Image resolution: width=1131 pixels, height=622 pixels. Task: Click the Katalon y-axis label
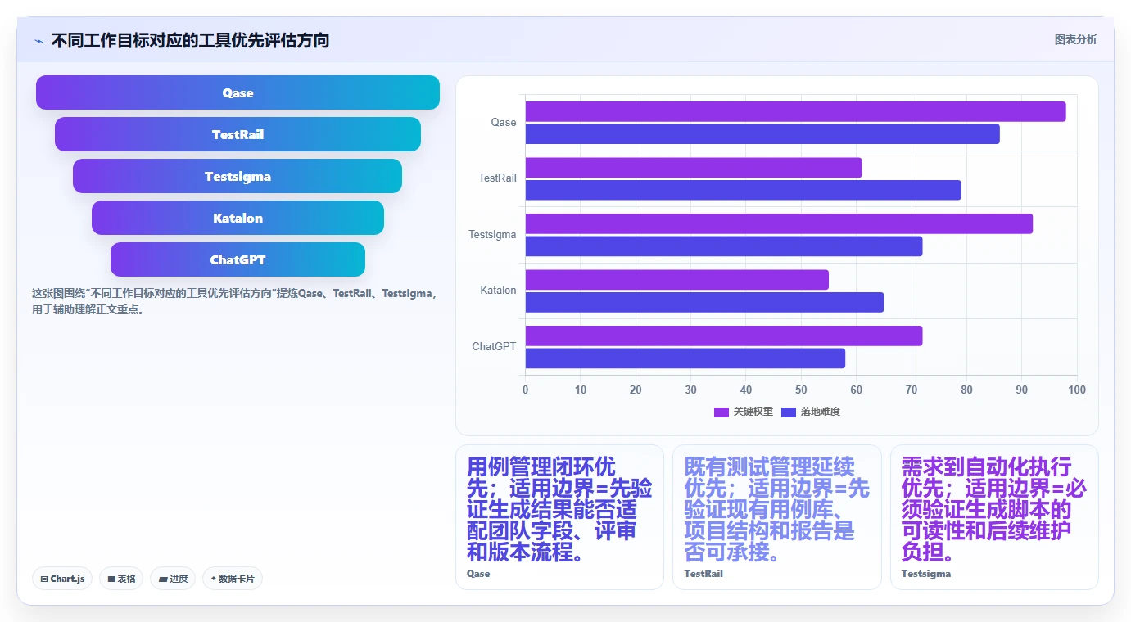pyautogui.click(x=499, y=291)
